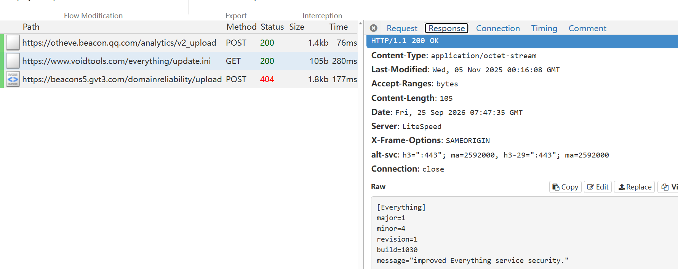Click the 280ms time value
678x269 pixels.
point(344,61)
